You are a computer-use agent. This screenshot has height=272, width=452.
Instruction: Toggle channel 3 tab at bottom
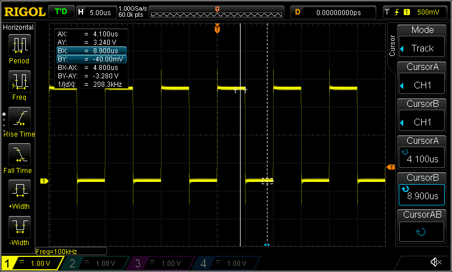point(163,263)
